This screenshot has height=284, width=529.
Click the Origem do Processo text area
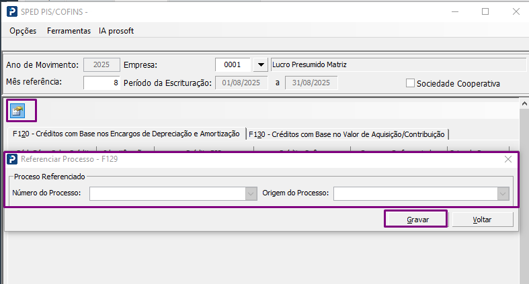click(415, 194)
